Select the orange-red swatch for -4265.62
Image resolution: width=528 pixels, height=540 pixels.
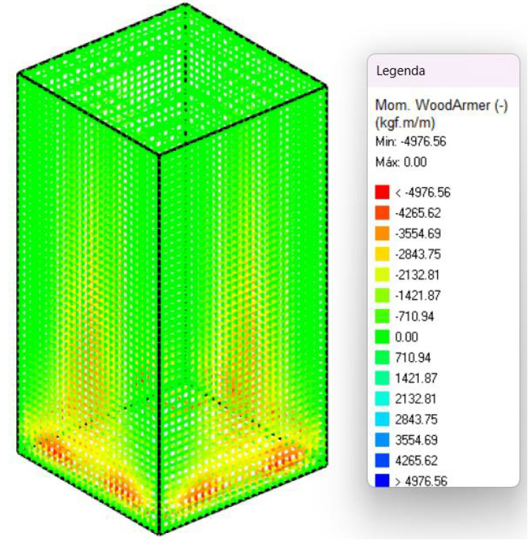pos(382,213)
